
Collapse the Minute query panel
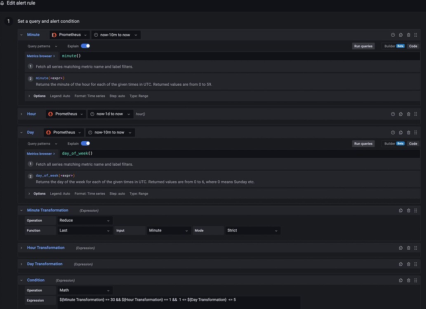point(21,34)
